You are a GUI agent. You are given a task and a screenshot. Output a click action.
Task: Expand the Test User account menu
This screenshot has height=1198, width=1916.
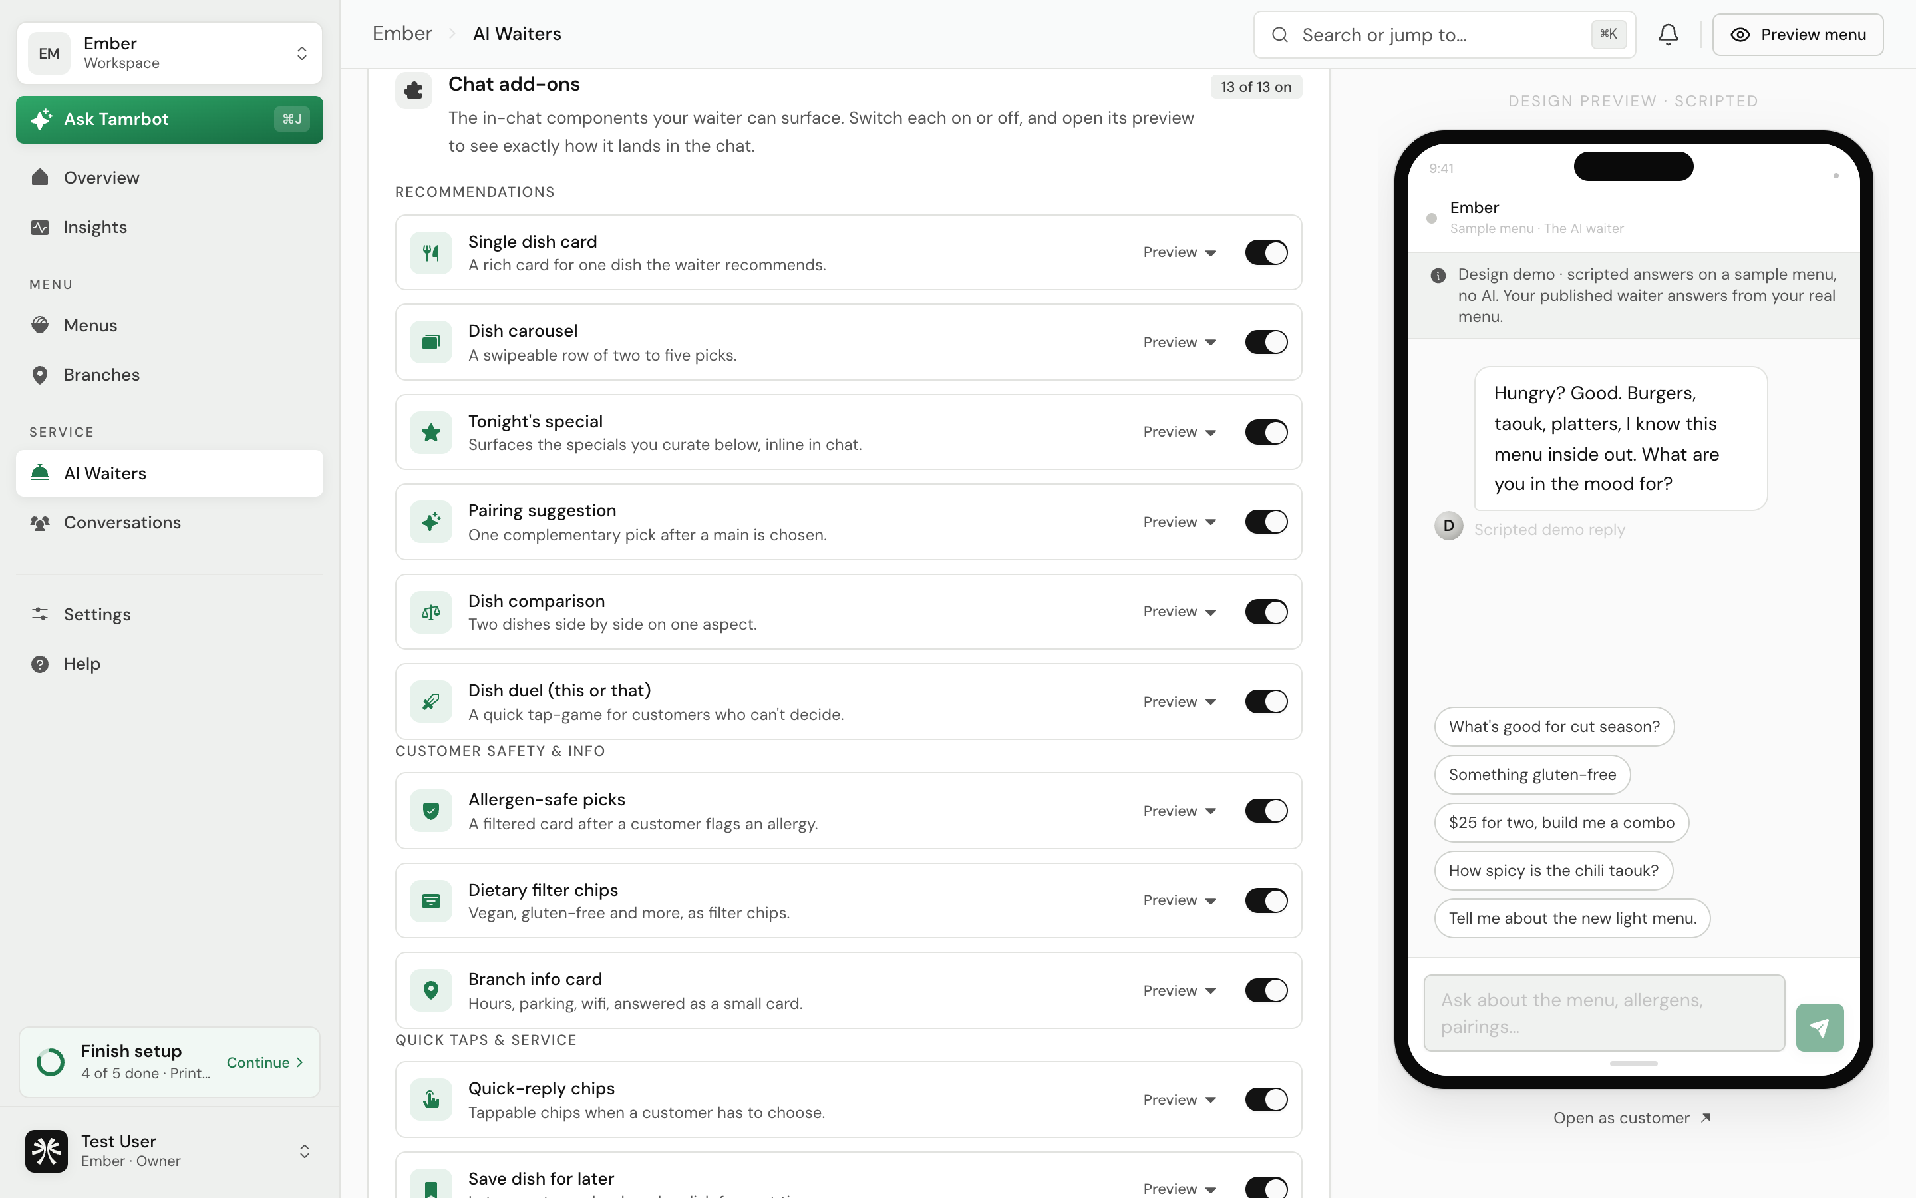(x=170, y=1151)
